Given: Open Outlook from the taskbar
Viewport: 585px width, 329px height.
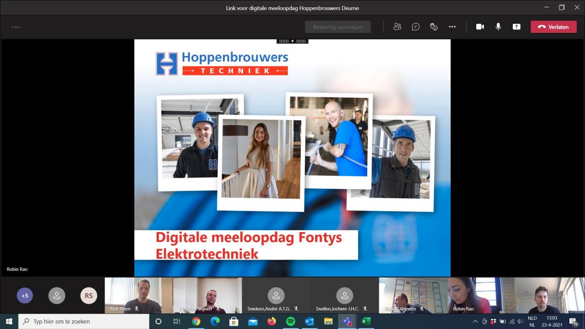Looking at the screenshot, I should click(309, 321).
